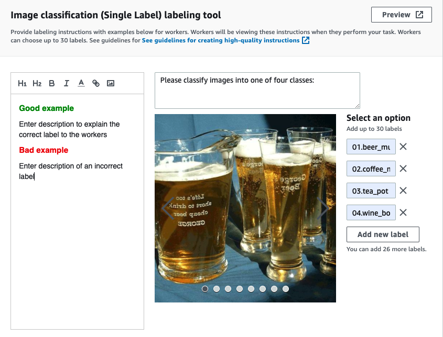Screen dimensions: 443x337
Task: Jump to the last carousel dot
Action: pyautogui.click(x=286, y=289)
